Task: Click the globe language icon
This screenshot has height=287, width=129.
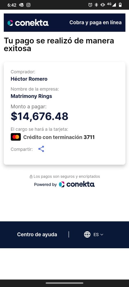Action: (x=87, y=234)
